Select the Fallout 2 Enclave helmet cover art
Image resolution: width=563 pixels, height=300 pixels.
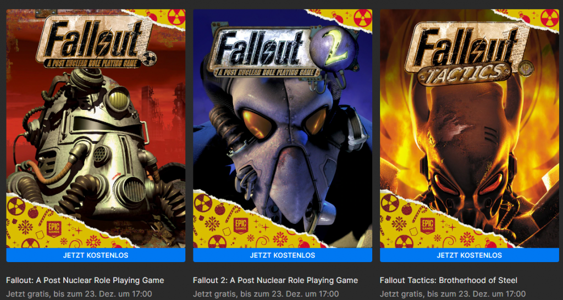click(283, 129)
